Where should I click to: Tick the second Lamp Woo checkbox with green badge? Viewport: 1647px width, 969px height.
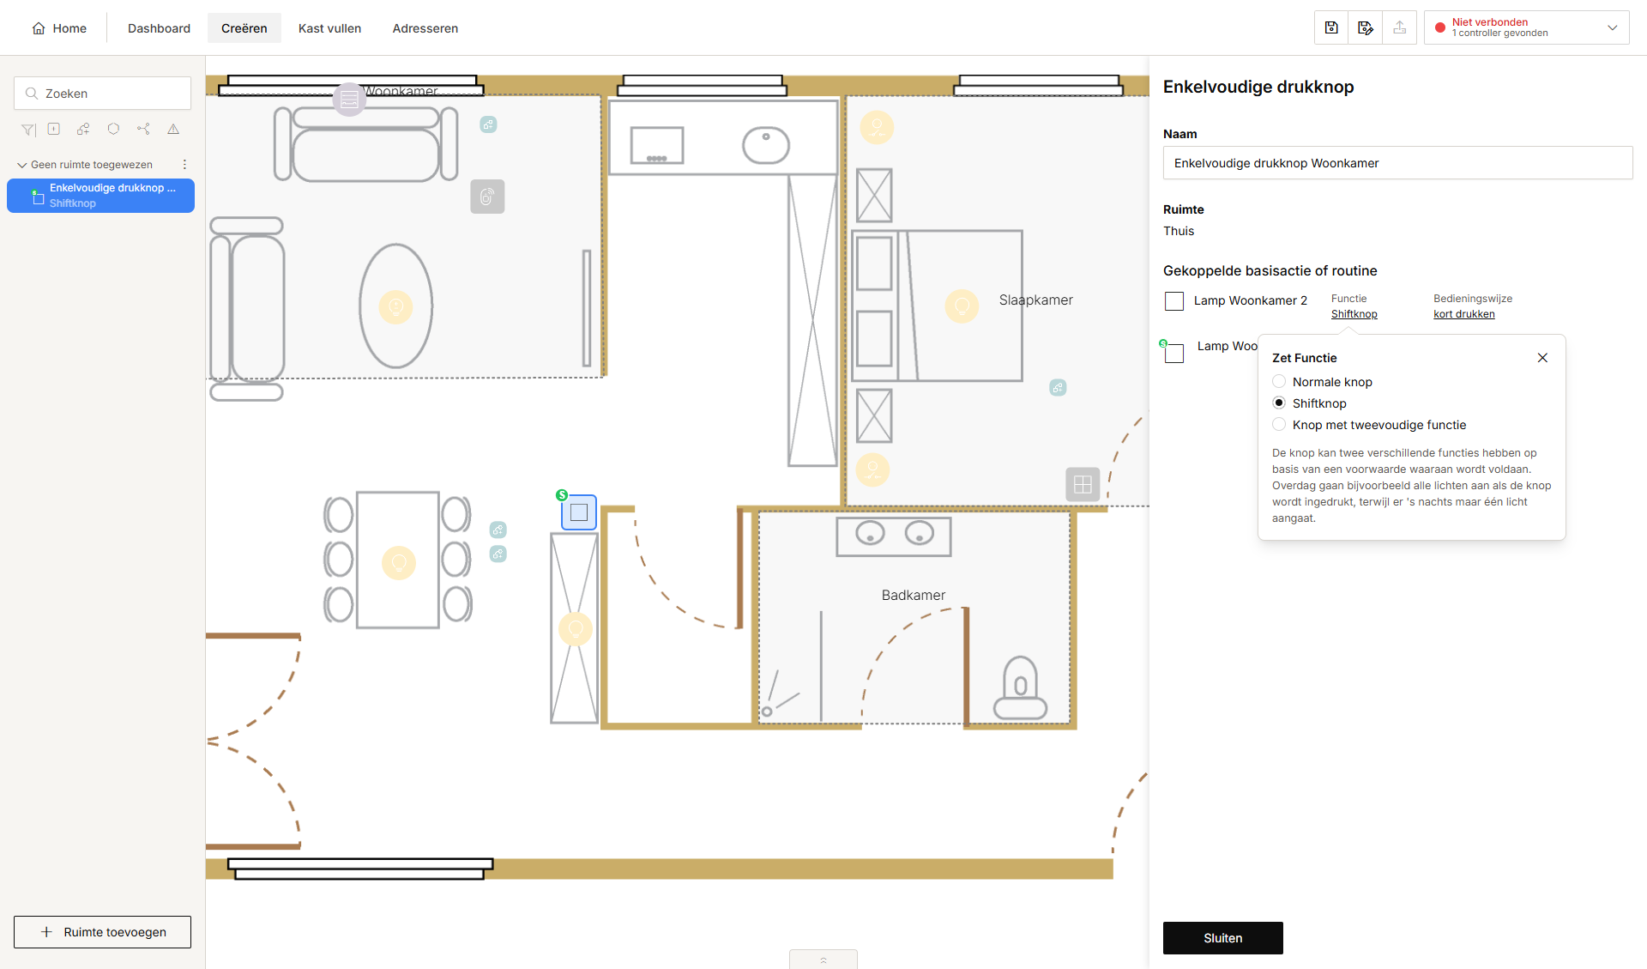1174,353
